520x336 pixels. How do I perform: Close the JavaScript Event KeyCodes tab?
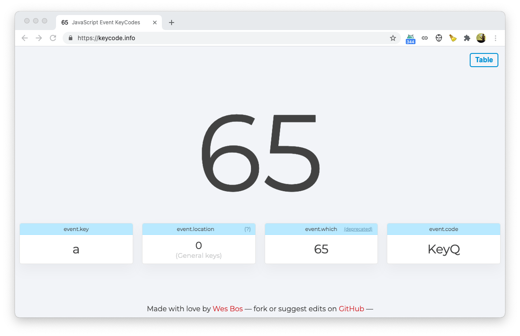[155, 23]
